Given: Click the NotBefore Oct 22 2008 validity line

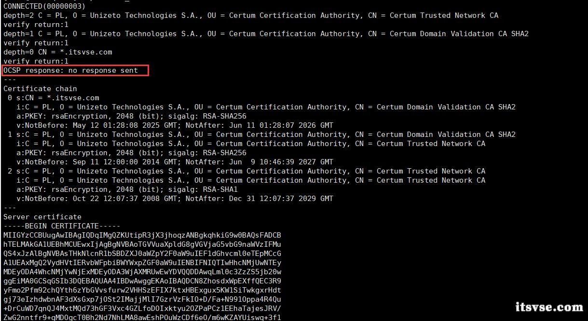Looking at the screenshot, I should click(175, 199).
